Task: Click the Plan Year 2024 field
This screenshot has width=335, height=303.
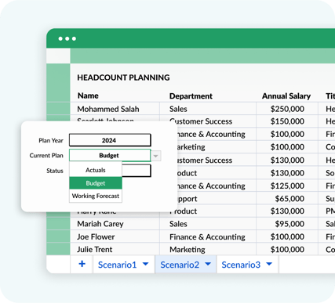Action: tap(110, 140)
